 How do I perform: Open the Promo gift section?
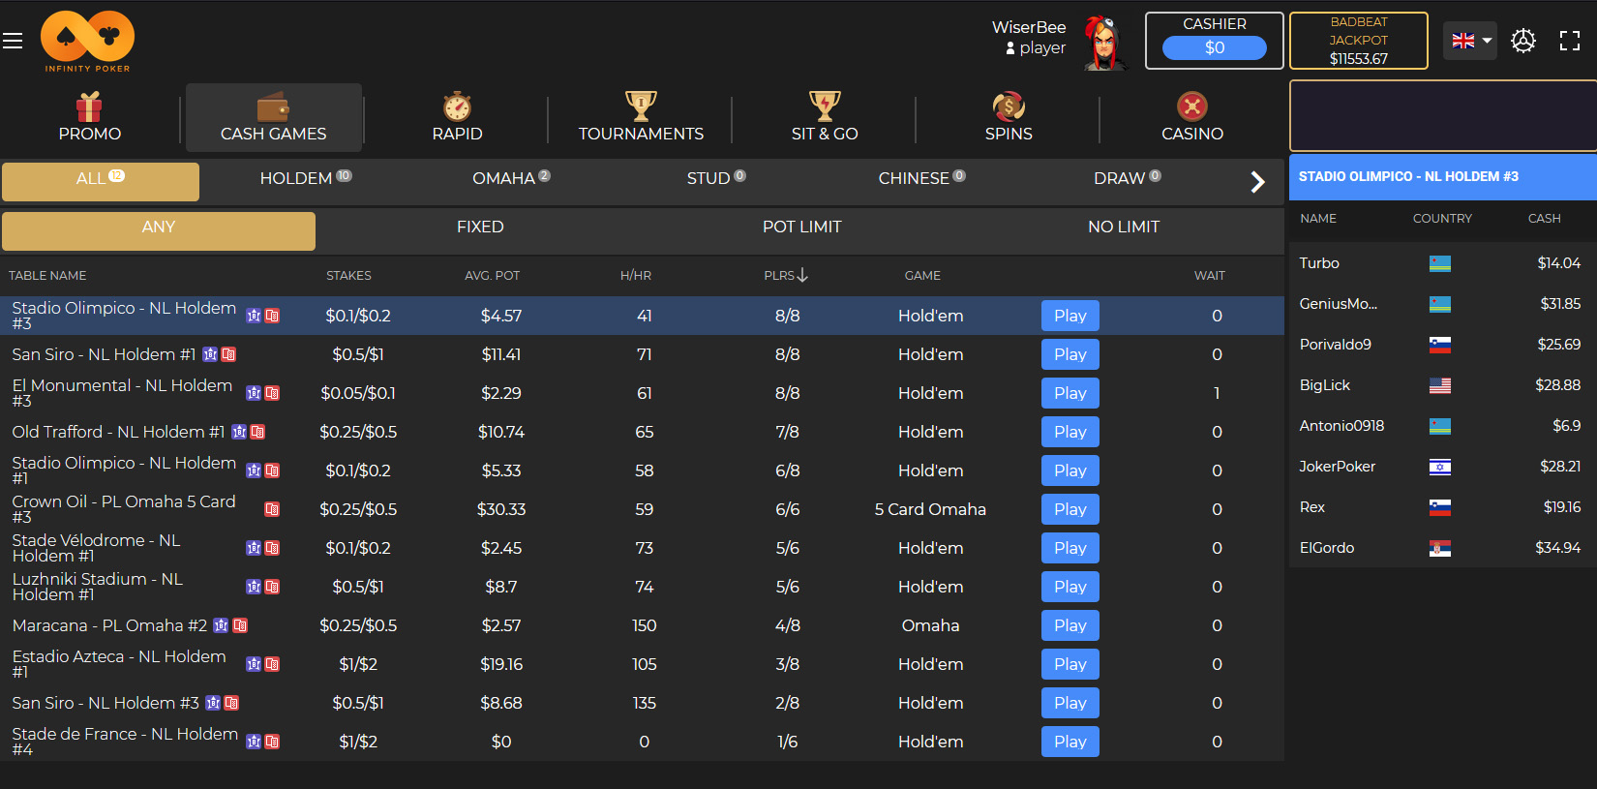(90, 117)
